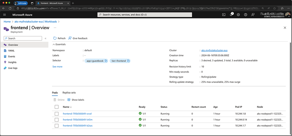Screen dimensions: 292x136
Task: Click the Status column header
Action: [164, 107]
